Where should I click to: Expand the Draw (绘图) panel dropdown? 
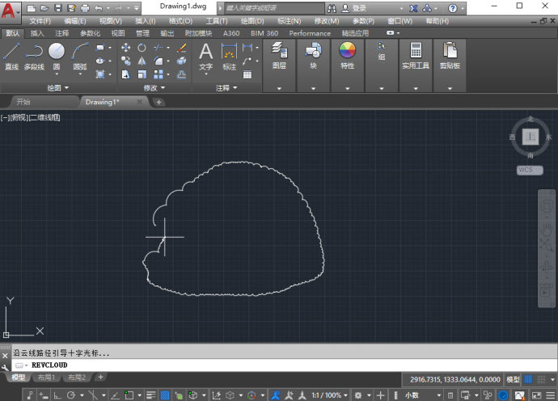click(57, 87)
